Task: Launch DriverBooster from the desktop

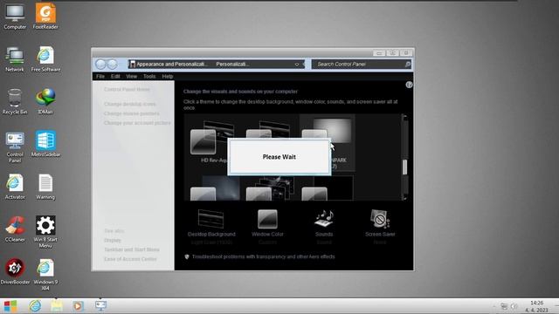Action: [15, 271]
